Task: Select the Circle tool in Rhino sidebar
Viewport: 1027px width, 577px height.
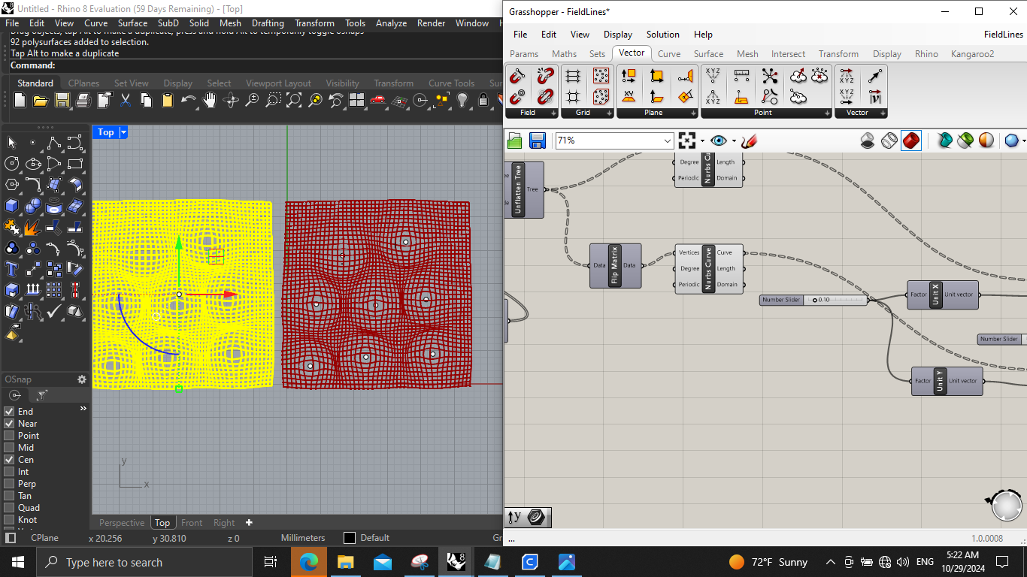Action: click(x=12, y=164)
